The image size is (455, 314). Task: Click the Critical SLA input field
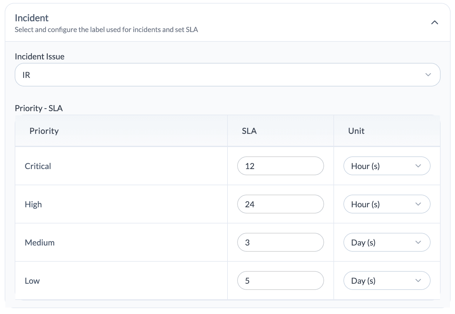[280, 166]
